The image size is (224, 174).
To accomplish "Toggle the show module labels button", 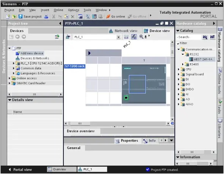I will tap(134, 37).
